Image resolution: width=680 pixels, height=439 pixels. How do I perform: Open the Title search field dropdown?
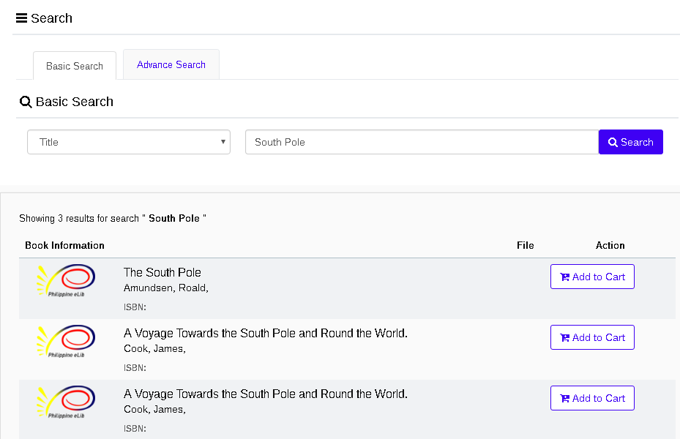click(x=128, y=142)
